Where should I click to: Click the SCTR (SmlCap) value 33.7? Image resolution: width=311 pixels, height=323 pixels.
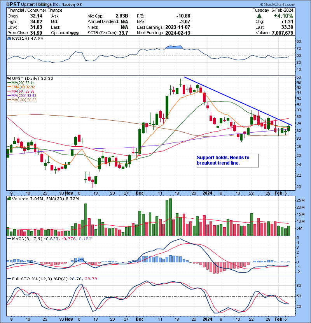pyautogui.click(x=123, y=33)
